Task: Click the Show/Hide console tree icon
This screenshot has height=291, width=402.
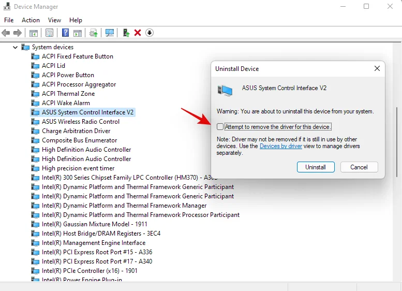Action: 34,33
